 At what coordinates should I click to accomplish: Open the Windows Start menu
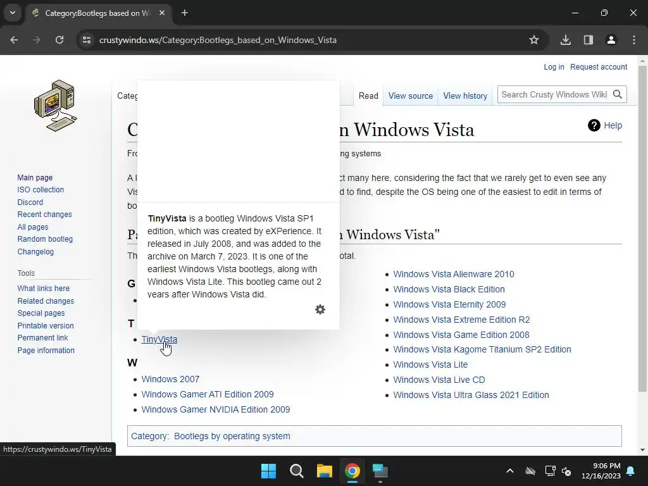pos(268,471)
